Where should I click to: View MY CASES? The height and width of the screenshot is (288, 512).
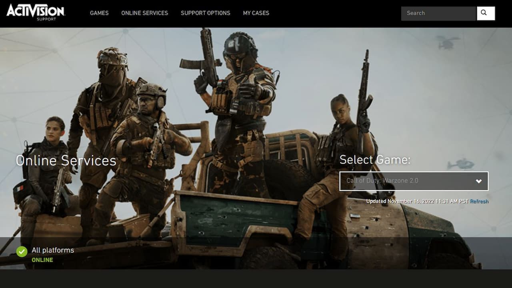pyautogui.click(x=256, y=13)
